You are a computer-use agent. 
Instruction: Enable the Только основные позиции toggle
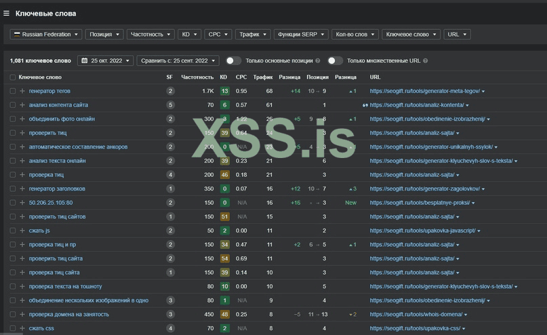[x=233, y=60]
